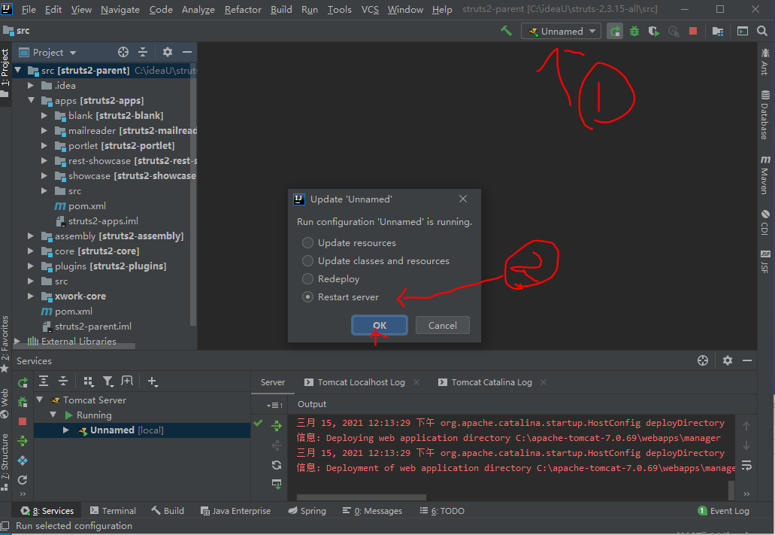Open the Event Log
This screenshot has width=775, height=535.
[724, 511]
